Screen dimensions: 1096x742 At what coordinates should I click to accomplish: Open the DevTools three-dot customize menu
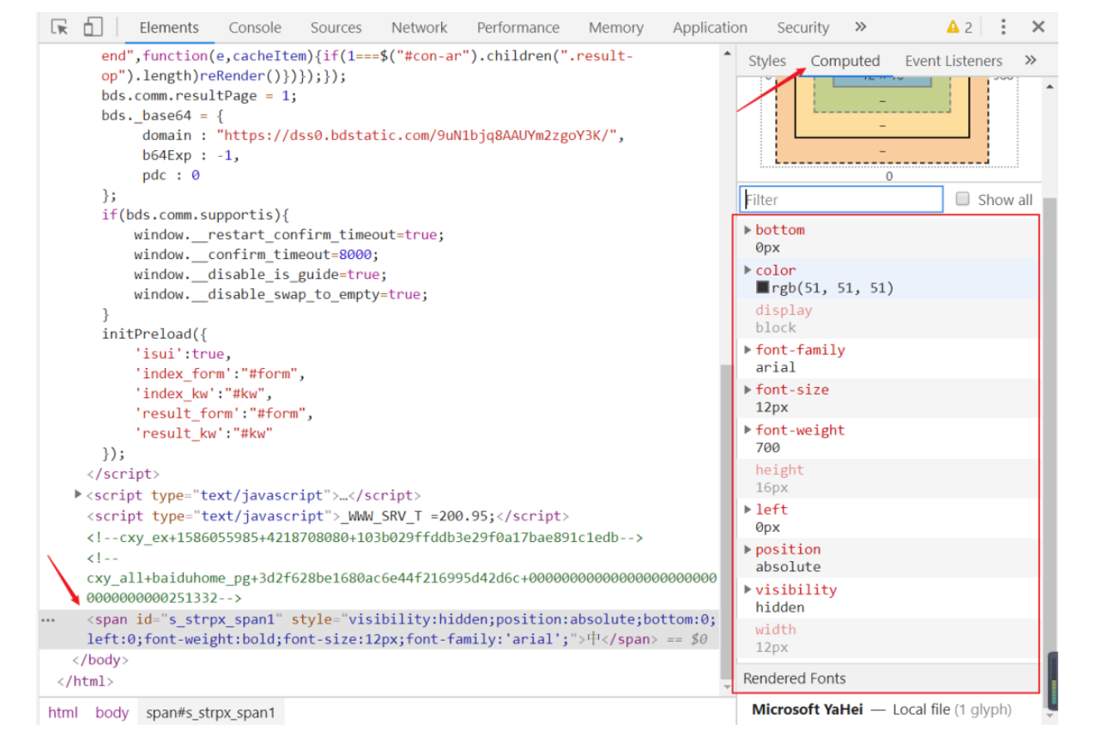click(x=1003, y=27)
